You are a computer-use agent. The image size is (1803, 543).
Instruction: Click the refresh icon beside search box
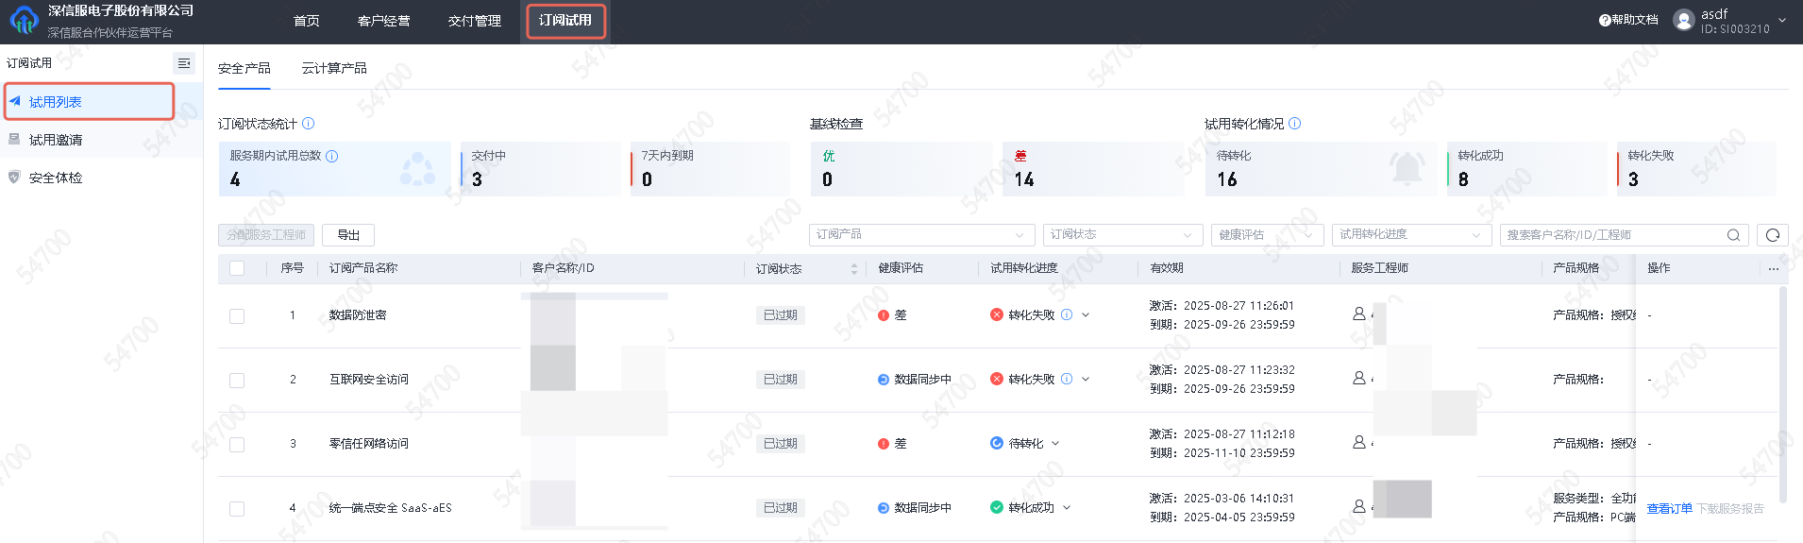pyautogui.click(x=1772, y=235)
